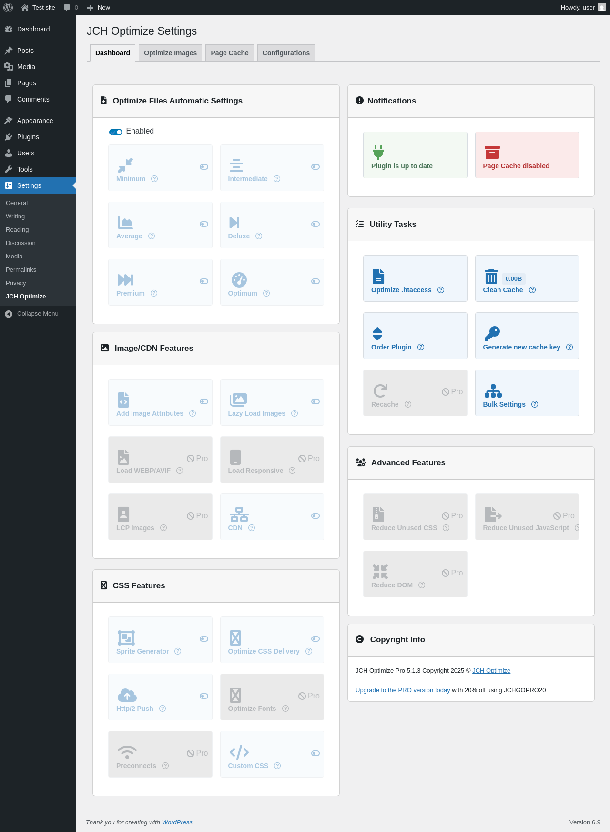
Task: Toggle the Sprite Generator switch
Action: coord(204,639)
